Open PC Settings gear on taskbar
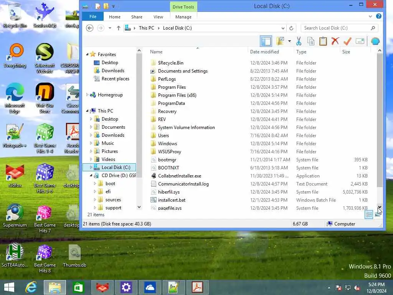 pyautogui.click(x=126, y=287)
